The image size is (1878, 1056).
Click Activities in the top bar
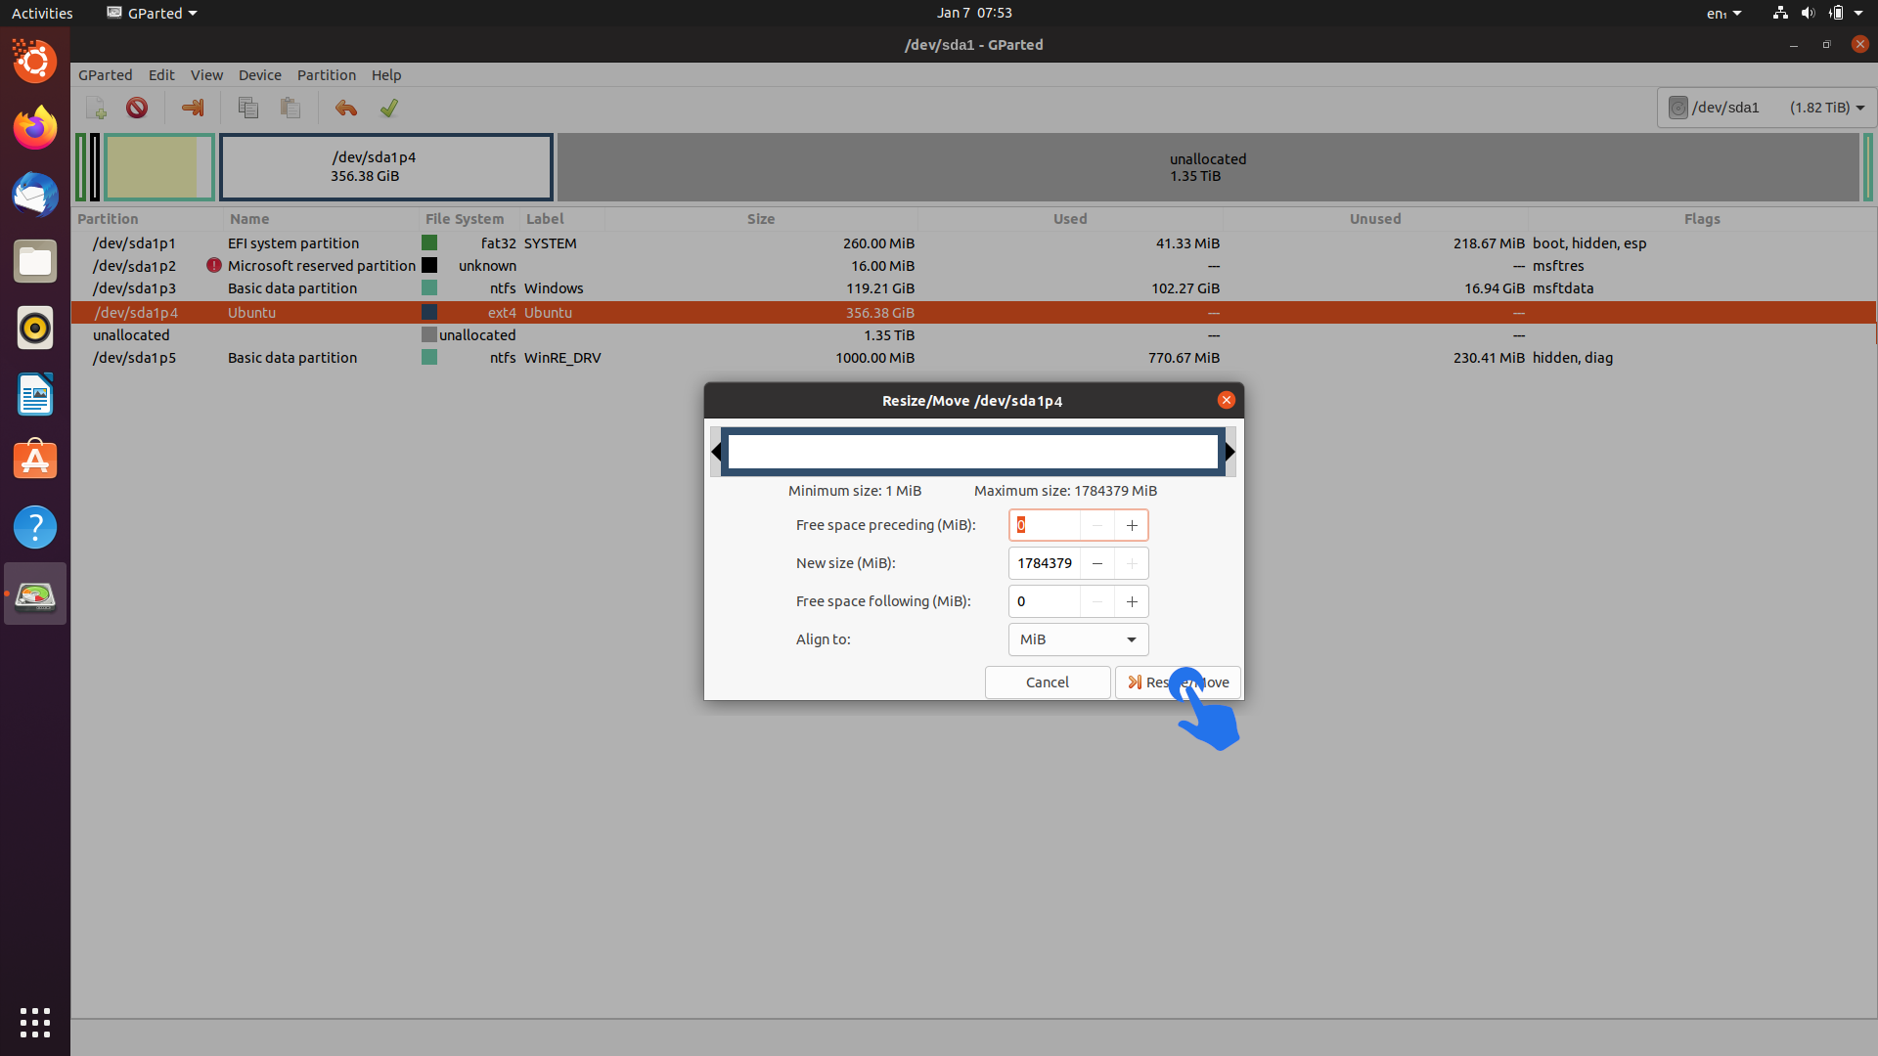42,13
